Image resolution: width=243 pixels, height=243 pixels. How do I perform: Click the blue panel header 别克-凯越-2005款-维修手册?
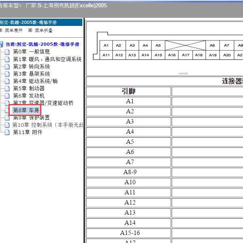pyautogui.click(x=41, y=22)
